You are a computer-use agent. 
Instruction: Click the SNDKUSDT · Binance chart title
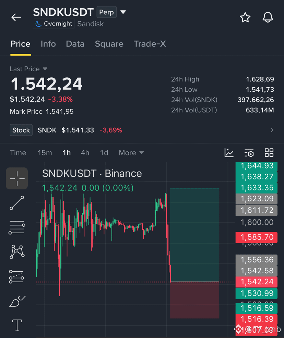[x=92, y=174]
